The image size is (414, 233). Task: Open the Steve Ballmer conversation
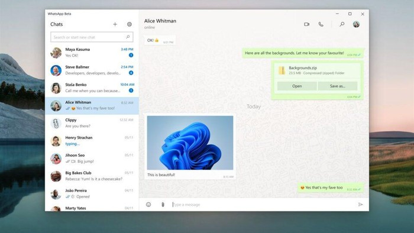pos(92,70)
